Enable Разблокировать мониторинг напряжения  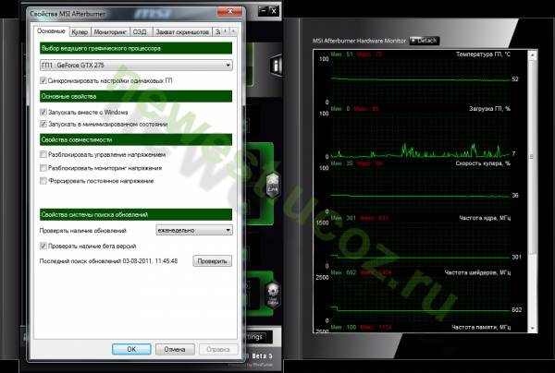tap(43, 168)
